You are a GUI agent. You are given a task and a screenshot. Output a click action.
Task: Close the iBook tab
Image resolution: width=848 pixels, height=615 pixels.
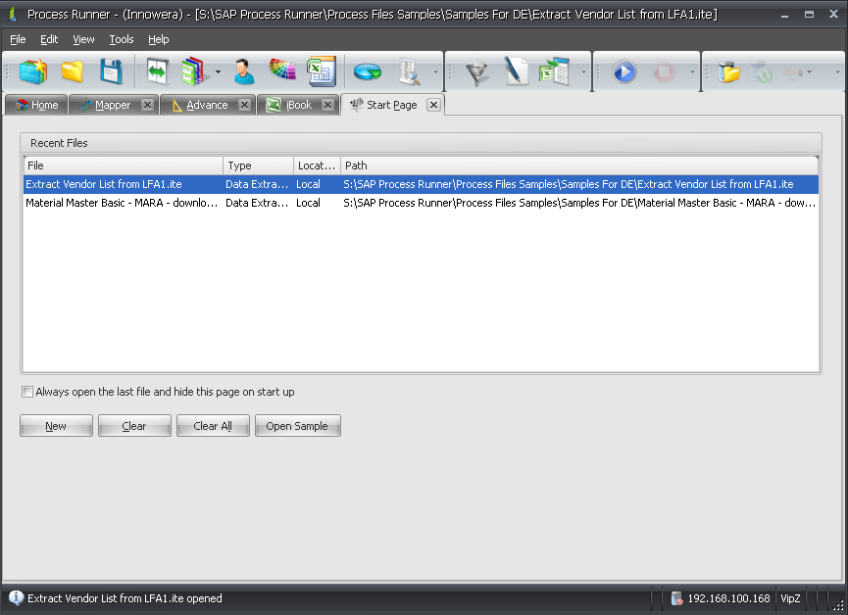328,105
